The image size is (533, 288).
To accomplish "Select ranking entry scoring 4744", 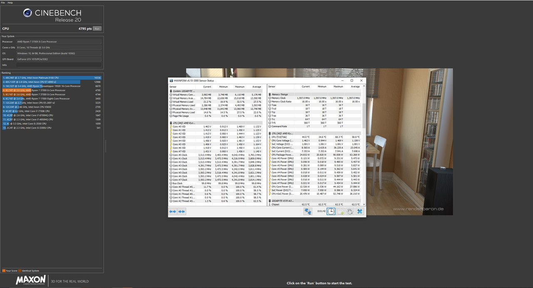I will 52,94.
